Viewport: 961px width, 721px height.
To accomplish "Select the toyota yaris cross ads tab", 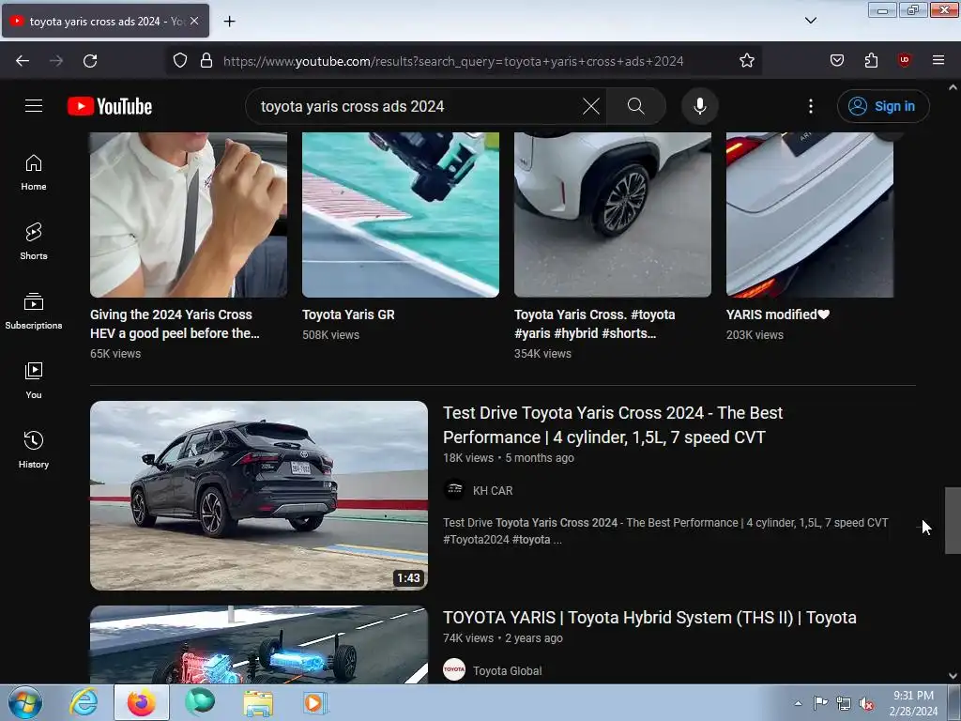I will click(x=105, y=21).
